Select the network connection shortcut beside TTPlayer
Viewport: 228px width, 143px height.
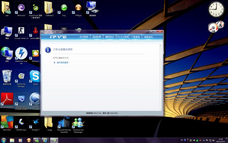point(92,9)
